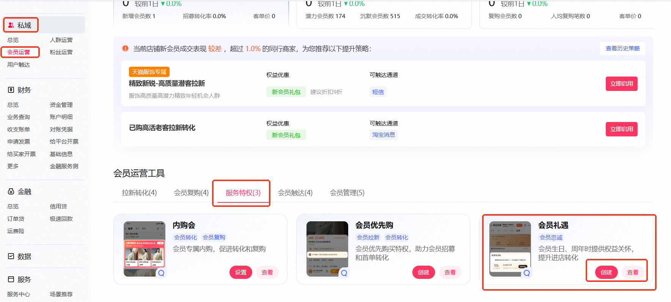Click 立即启用 for 精致新锐-高质量潜客拉新
The width and height of the screenshot is (671, 302).
[x=621, y=84]
